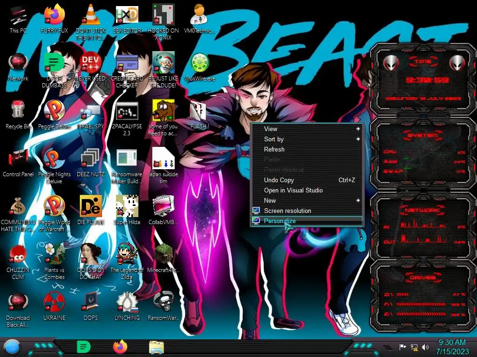Open VirusWire.exe lime icon

click(x=199, y=66)
